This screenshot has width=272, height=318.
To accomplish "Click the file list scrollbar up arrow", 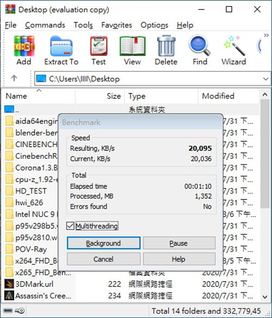I will 265,95.
